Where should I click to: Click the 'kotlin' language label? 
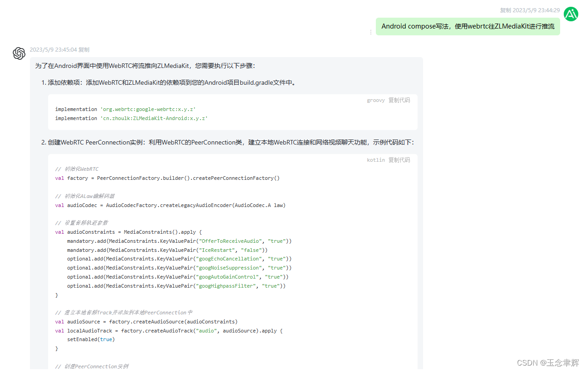click(x=376, y=160)
